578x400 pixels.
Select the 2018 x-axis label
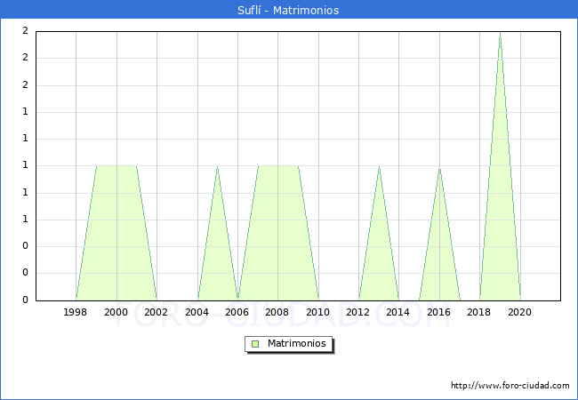click(x=478, y=312)
